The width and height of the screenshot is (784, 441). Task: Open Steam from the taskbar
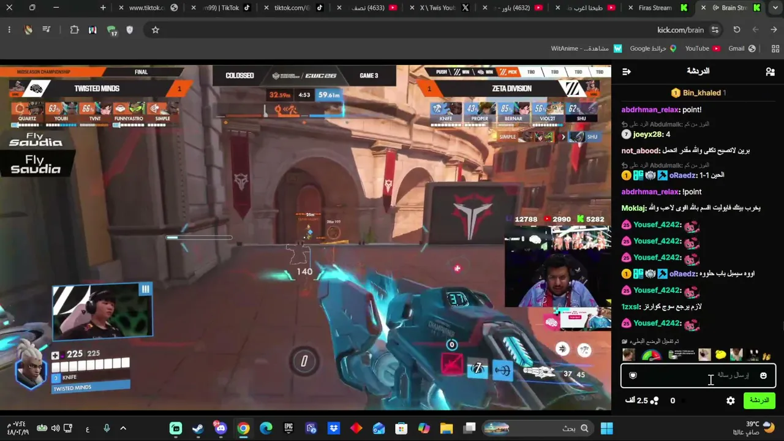point(198,428)
